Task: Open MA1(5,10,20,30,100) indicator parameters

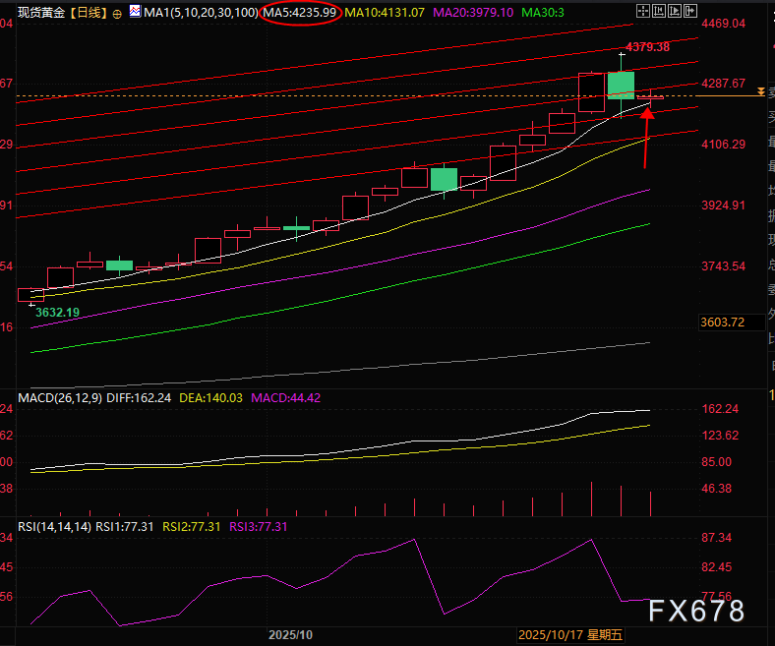Action: pyautogui.click(x=202, y=13)
